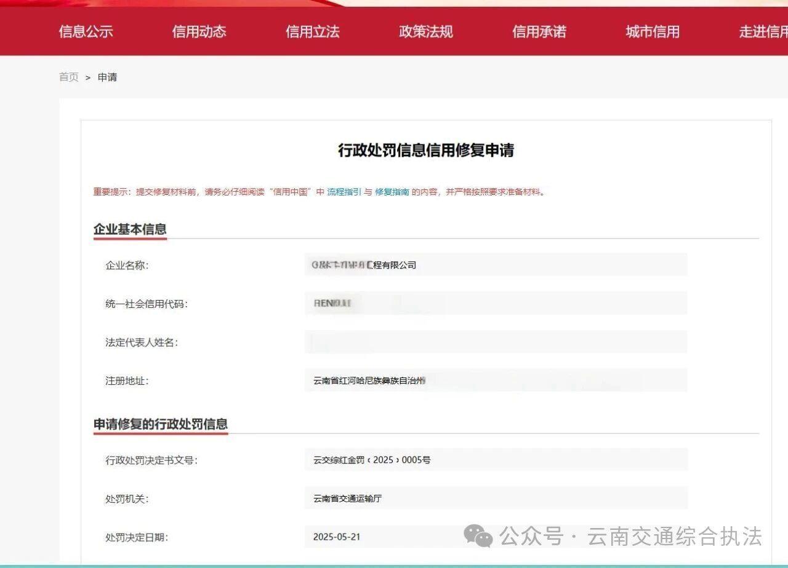Click the 行政处罚决定书文号 field

496,460
